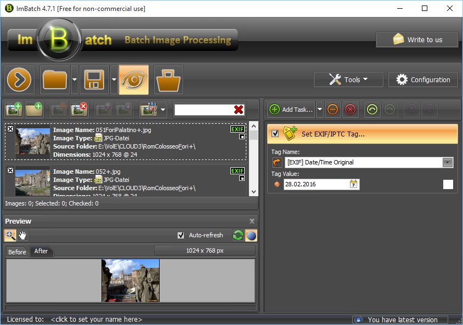Click You have latest version status
Viewport: 463px width, 325px height.
tap(400, 320)
